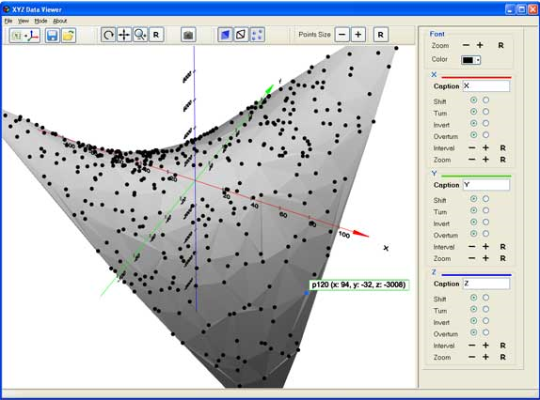Select the rotate view tool

[x=108, y=35]
